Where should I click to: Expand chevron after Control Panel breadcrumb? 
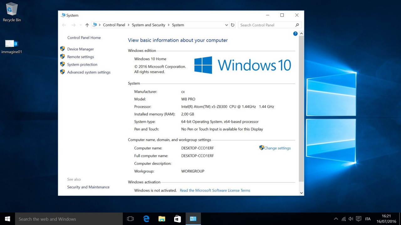(128, 25)
